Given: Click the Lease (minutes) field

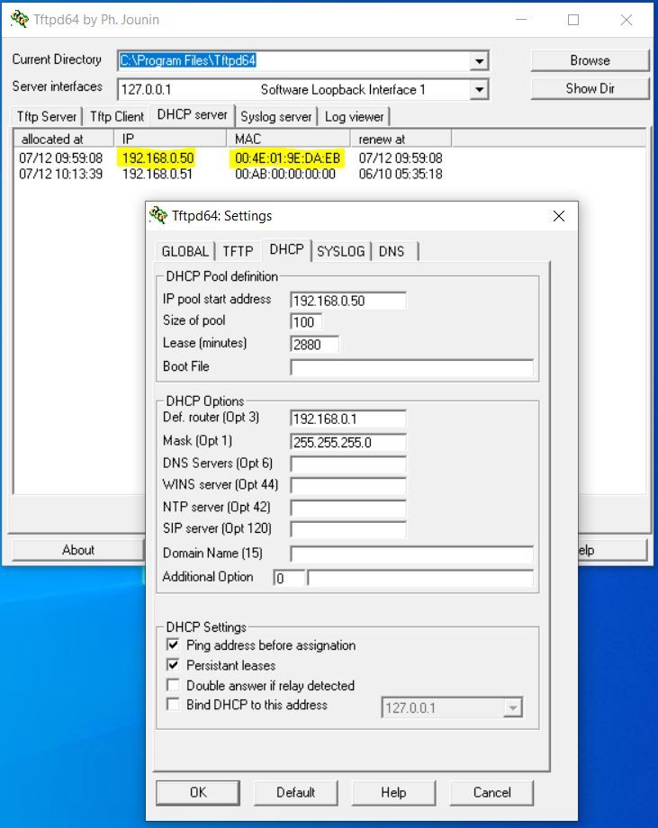Looking at the screenshot, I should [314, 345].
